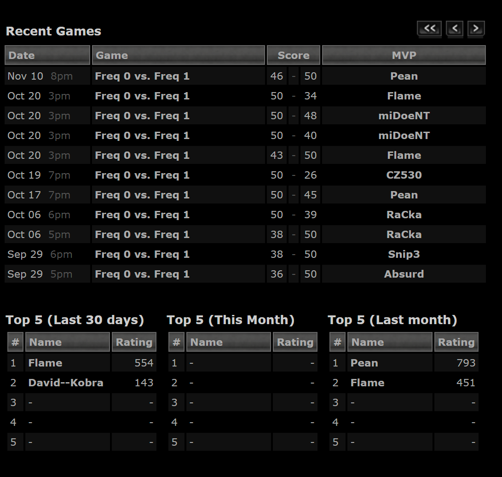Open Flame in Top 5 Last 30 days
Image resolution: width=502 pixels, height=477 pixels.
[45, 363]
